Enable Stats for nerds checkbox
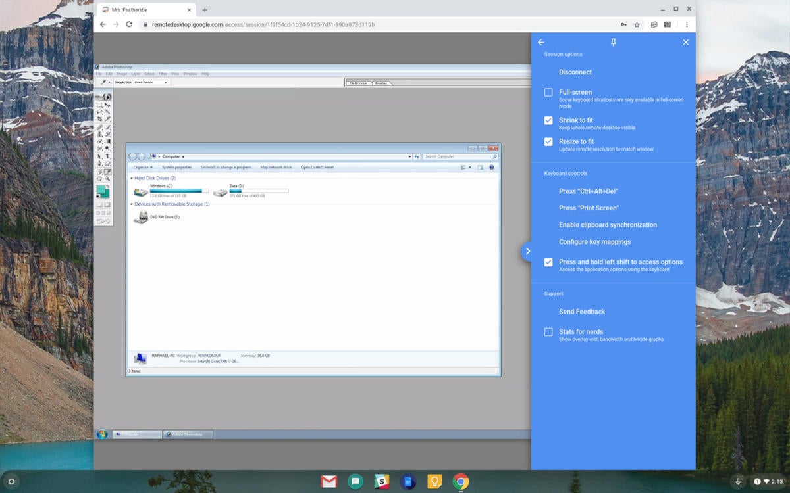 tap(548, 332)
